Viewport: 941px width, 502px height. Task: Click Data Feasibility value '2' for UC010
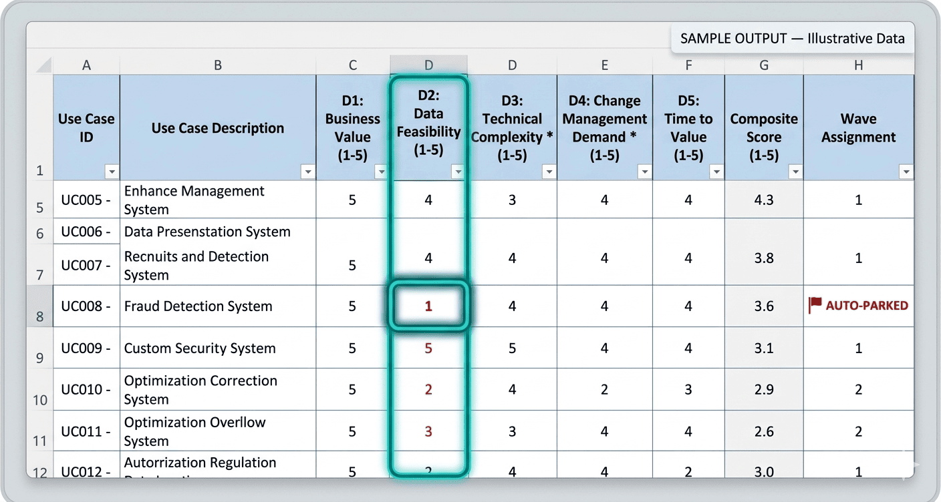[x=428, y=389]
